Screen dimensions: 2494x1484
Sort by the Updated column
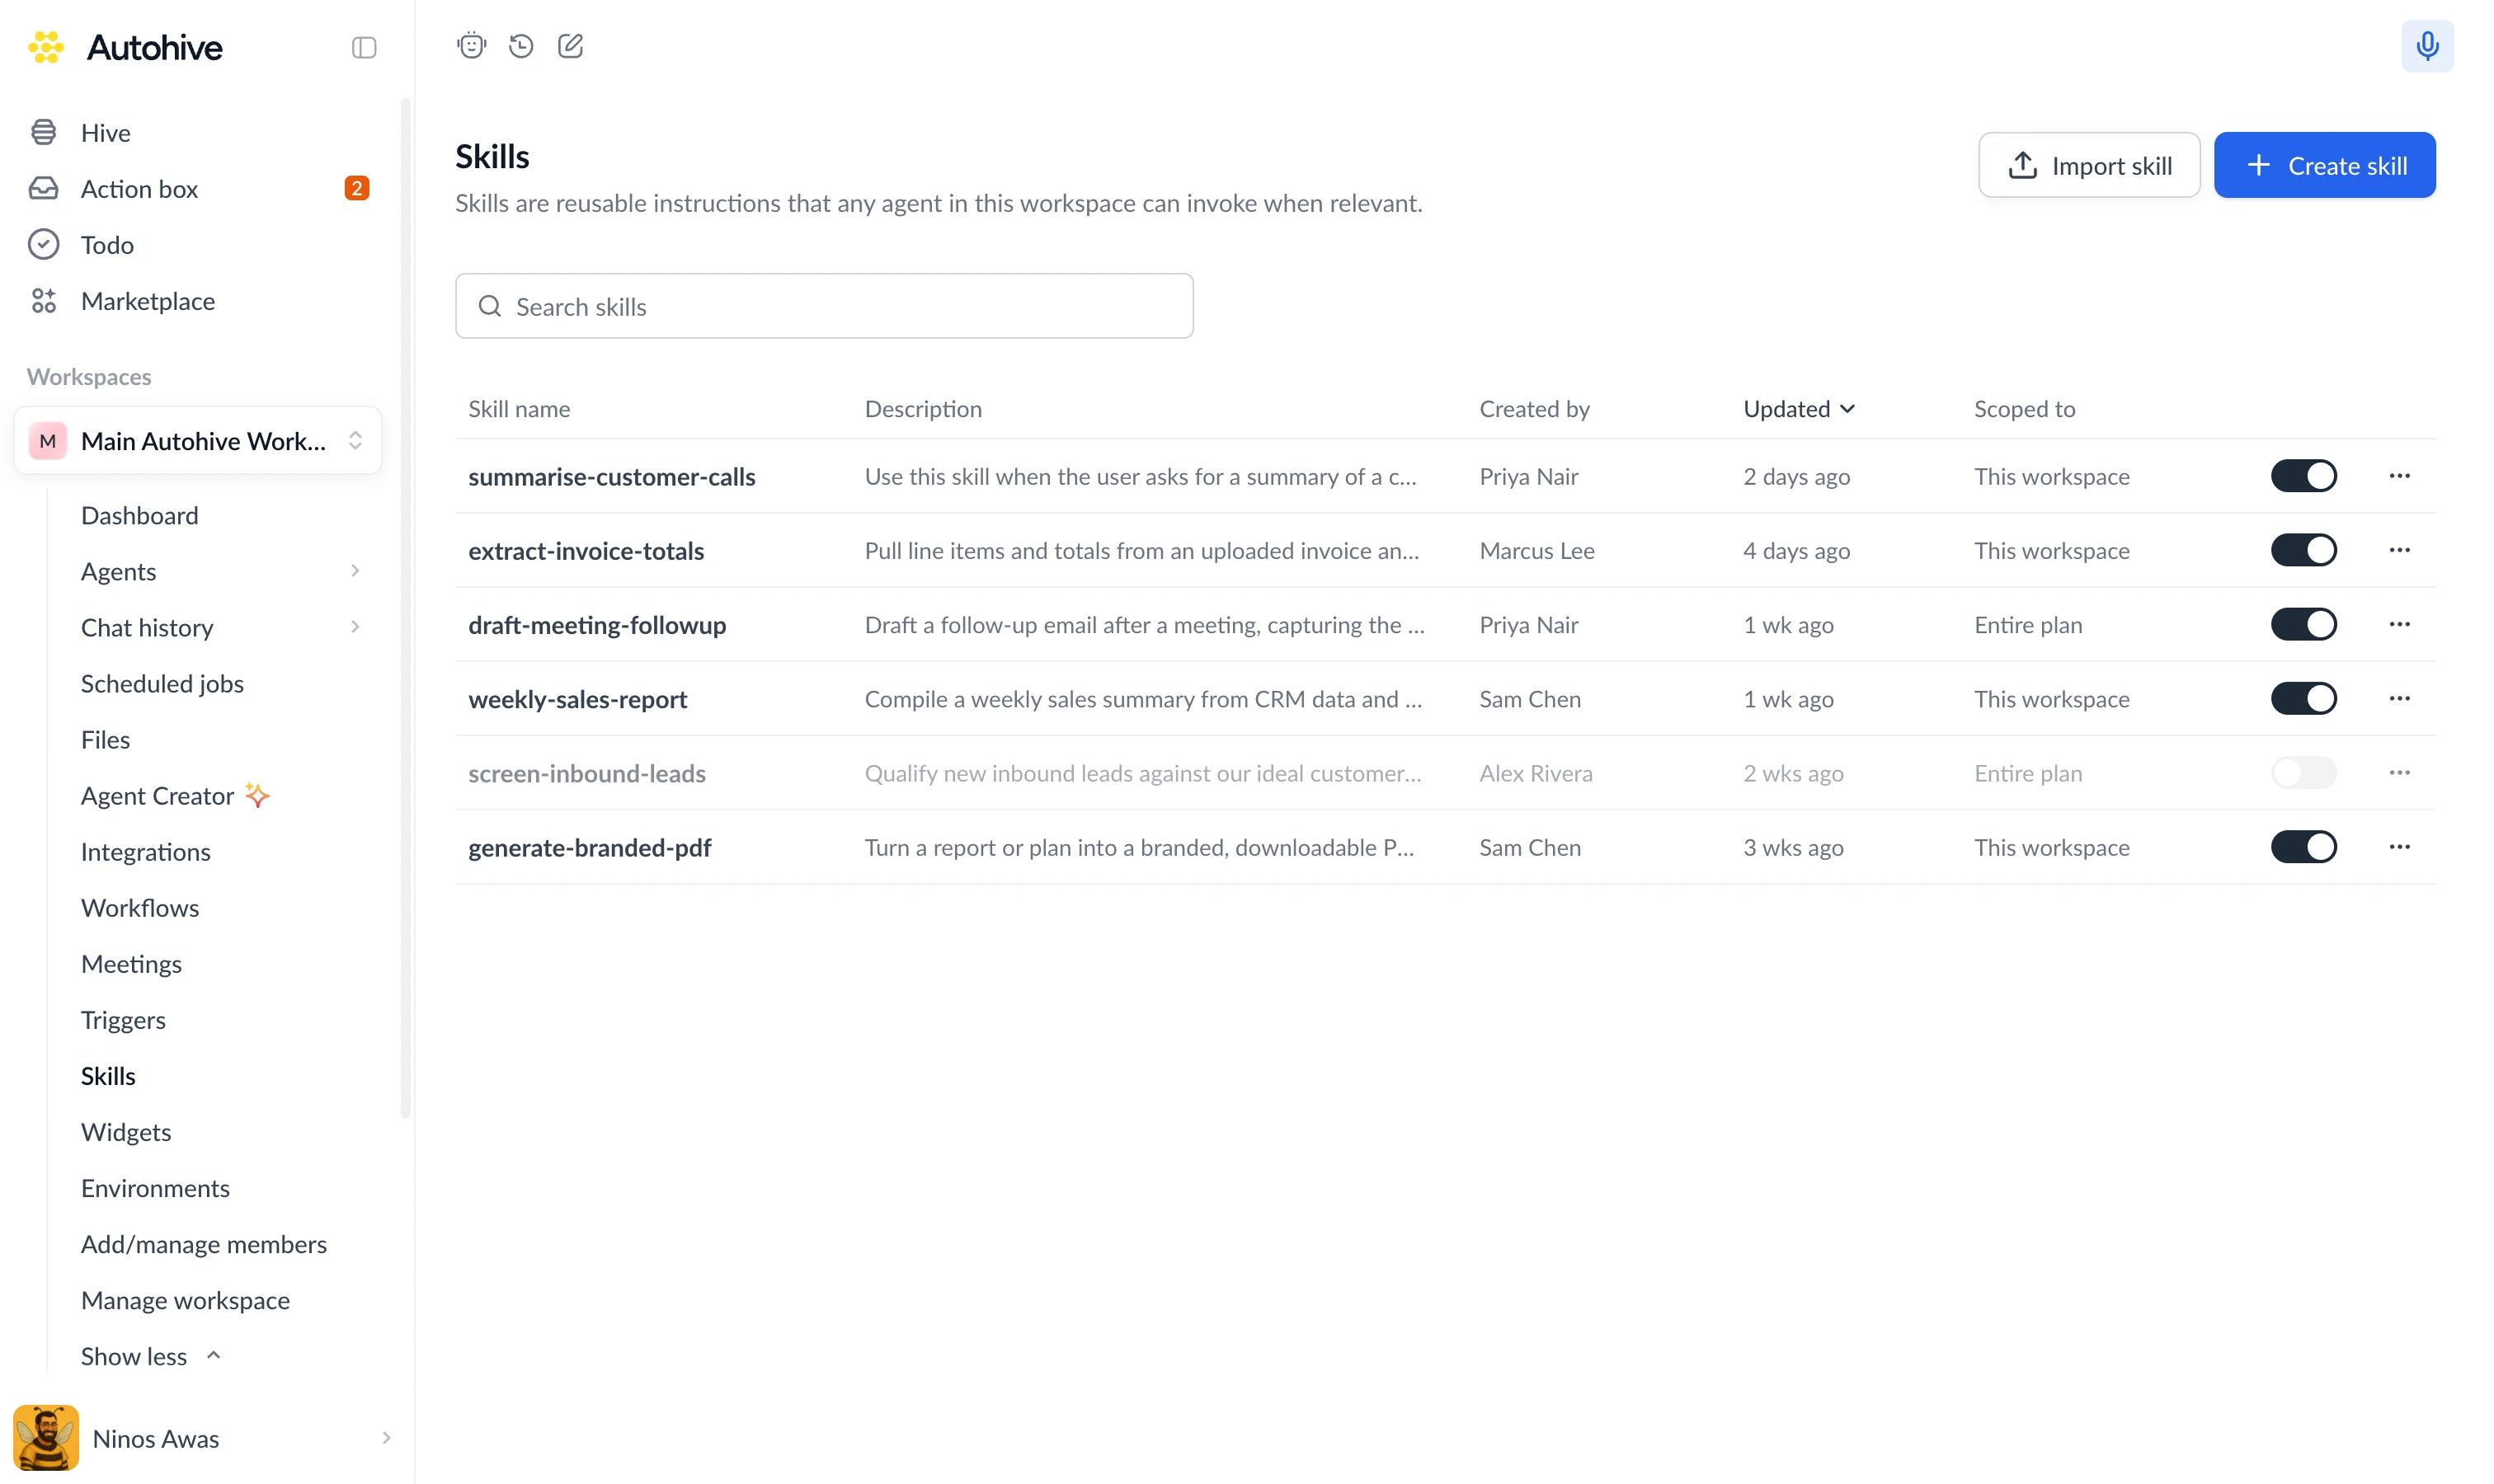(x=1799, y=408)
